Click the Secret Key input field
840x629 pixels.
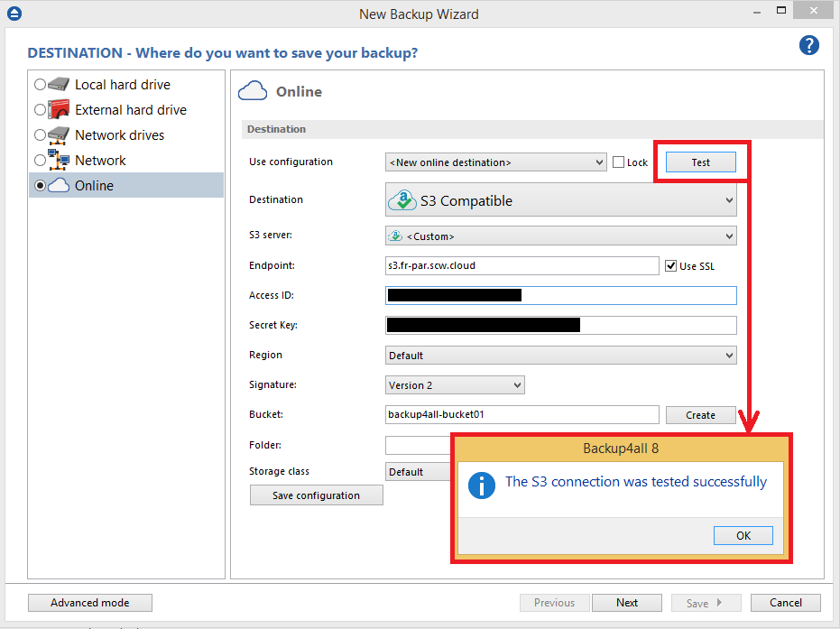(x=561, y=325)
